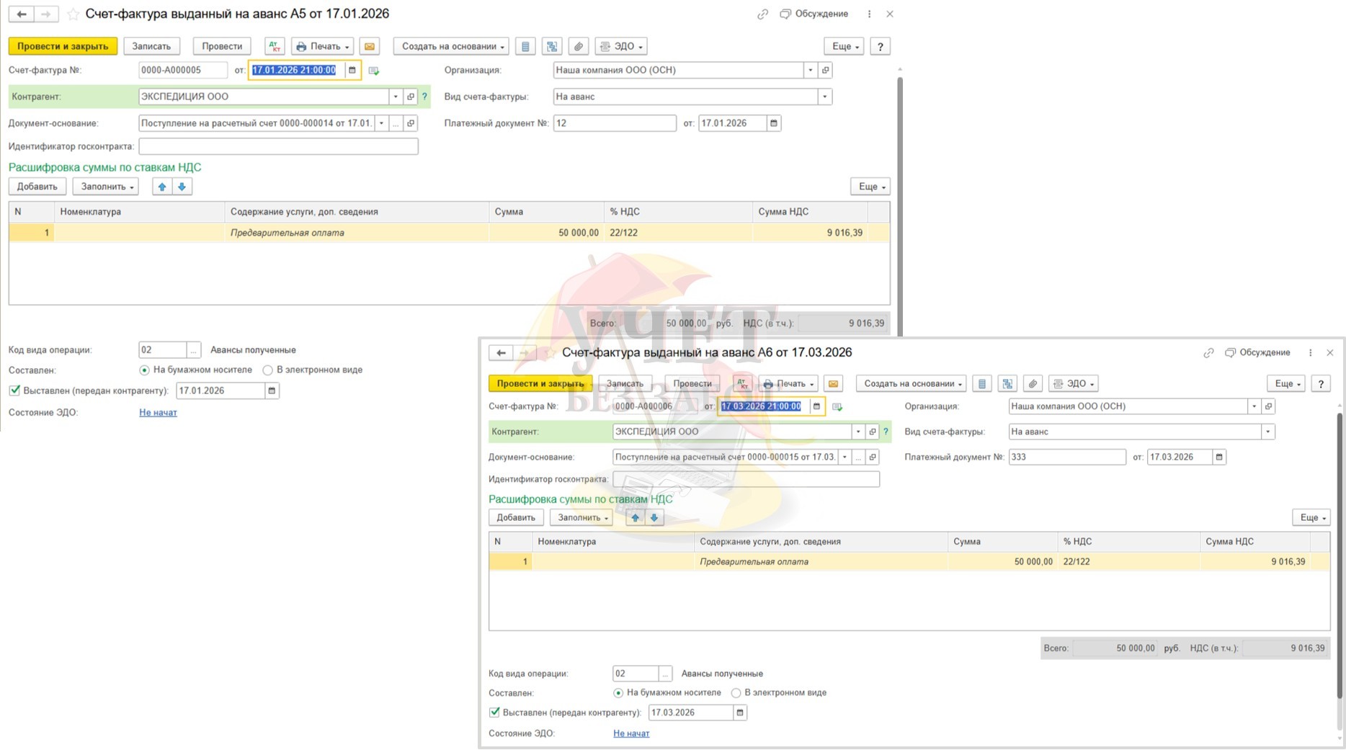Image resolution: width=1346 pixels, height=750 pixels.
Task: Uncheck 'Выставлен' checkbox in invoice A5
Action: 14,390
